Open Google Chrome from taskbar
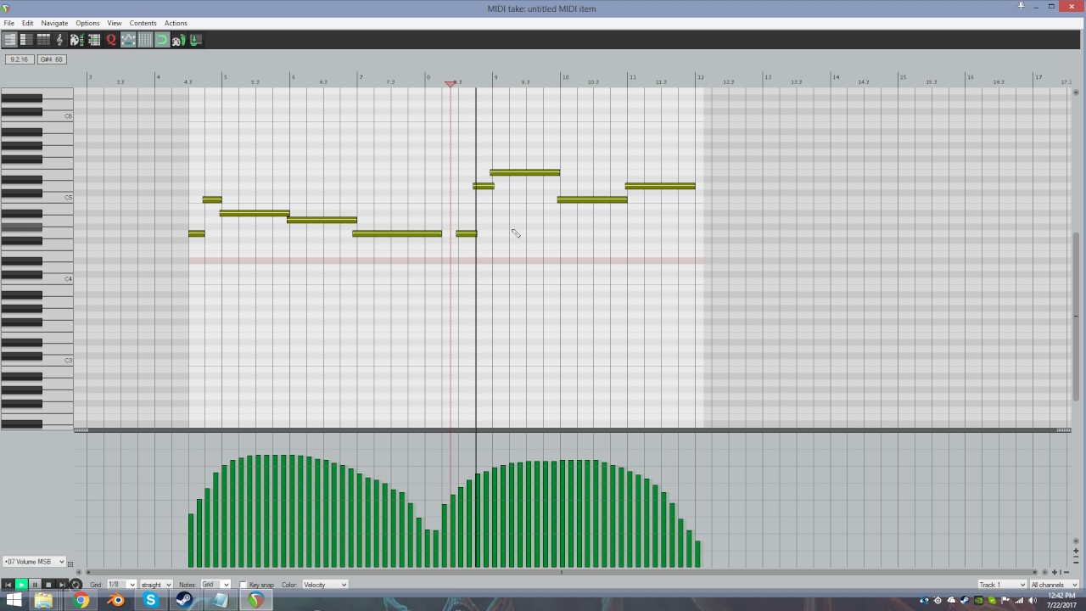 pos(81,600)
